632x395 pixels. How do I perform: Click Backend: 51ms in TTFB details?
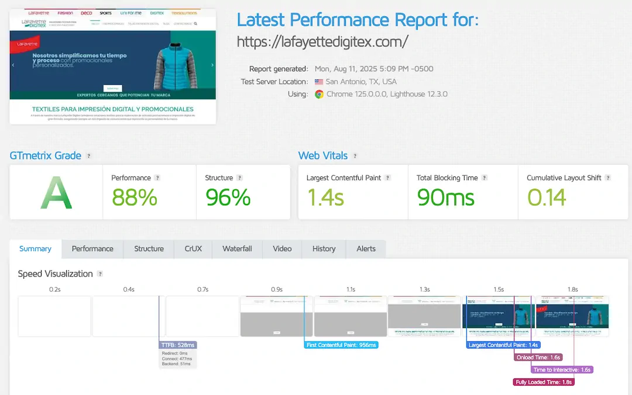[176, 363]
